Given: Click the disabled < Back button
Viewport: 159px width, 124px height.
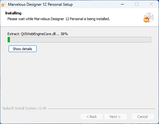Looking at the screenshot, I should pyautogui.click(x=91, y=117).
